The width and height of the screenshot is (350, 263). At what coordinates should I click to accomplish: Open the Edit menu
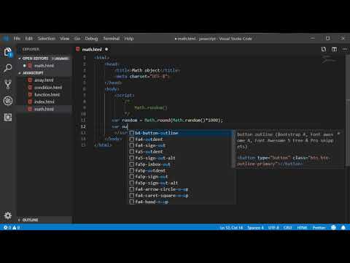pyautogui.click(x=28, y=39)
